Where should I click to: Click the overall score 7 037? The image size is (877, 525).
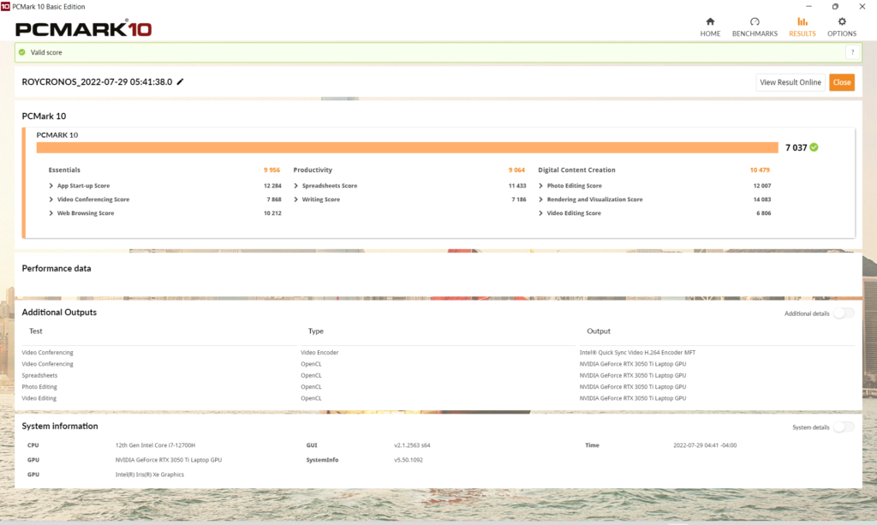click(796, 147)
